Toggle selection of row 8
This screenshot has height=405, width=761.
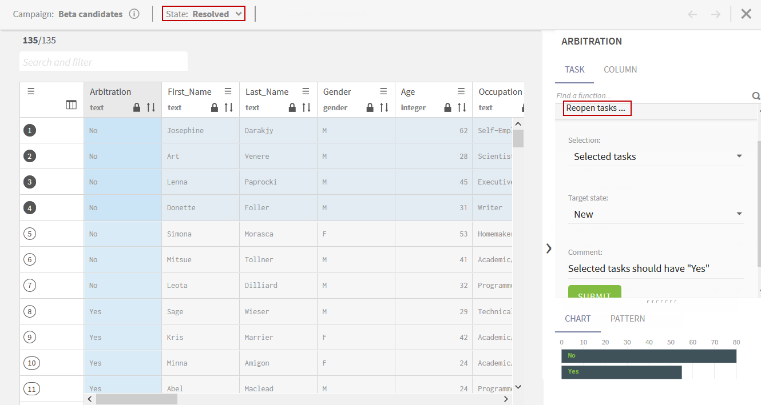[x=30, y=311]
